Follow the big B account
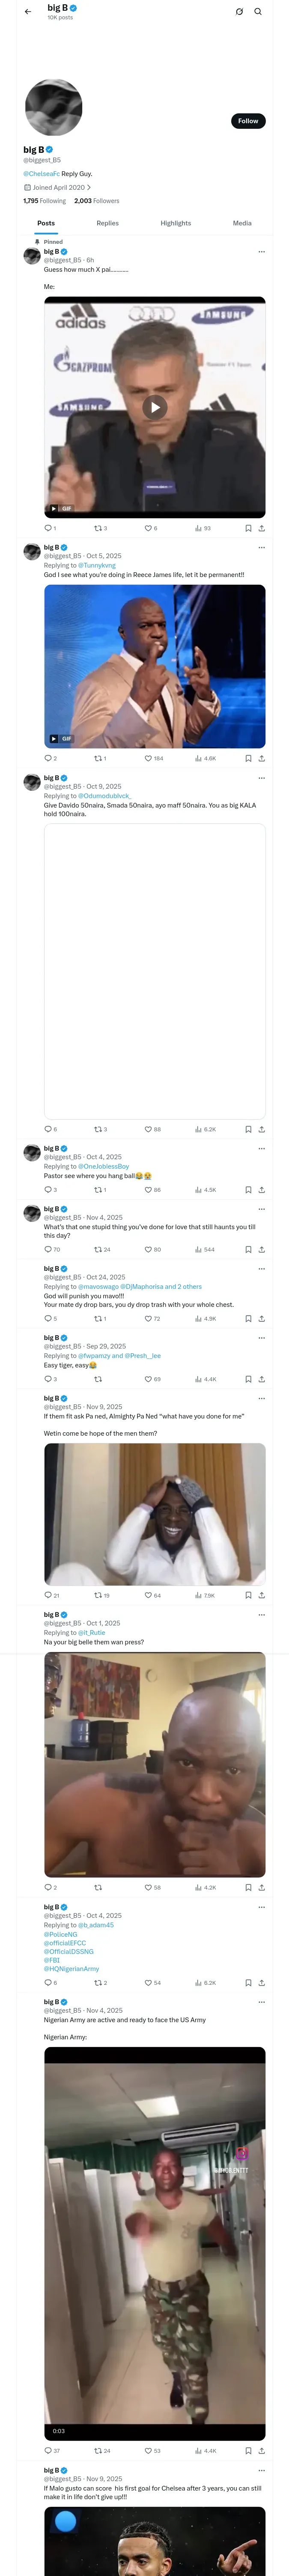 (247, 121)
